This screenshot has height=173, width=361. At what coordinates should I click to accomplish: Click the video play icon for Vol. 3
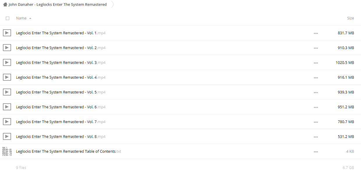pos(7,62)
